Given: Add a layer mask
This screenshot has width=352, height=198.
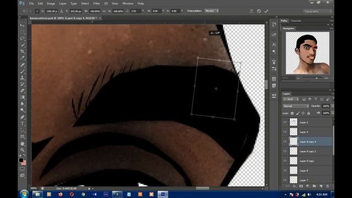Looking at the screenshot, I should 301,186.
